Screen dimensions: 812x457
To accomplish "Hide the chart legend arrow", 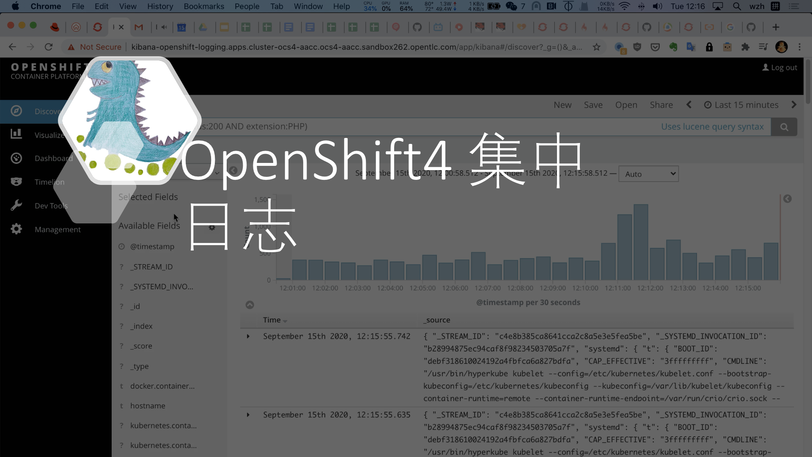I will click(x=787, y=199).
